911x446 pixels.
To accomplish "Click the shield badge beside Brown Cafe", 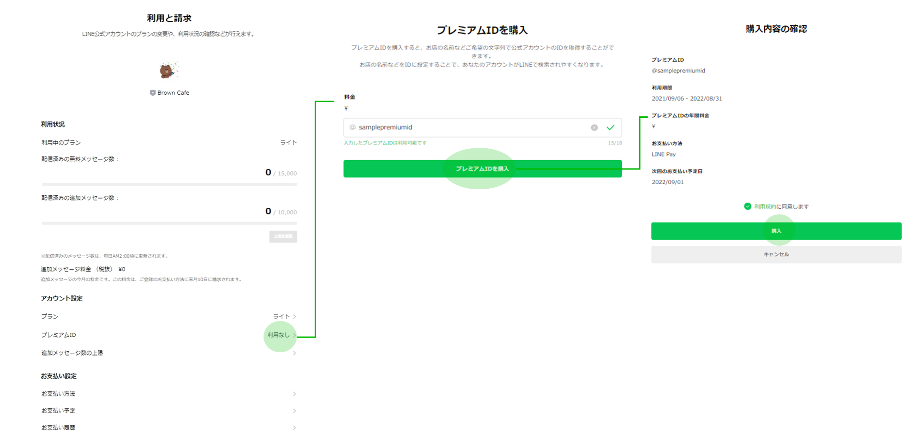I will click(153, 93).
